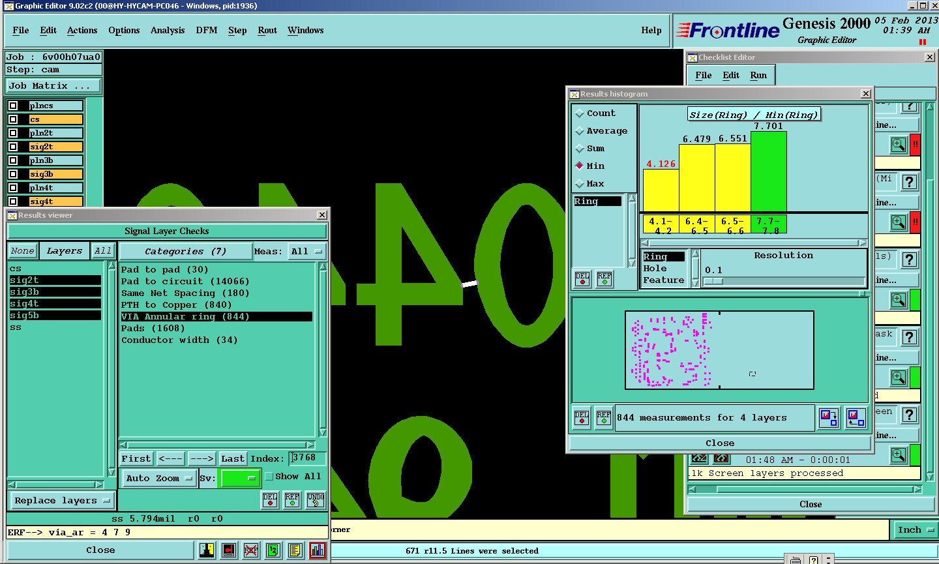The height and width of the screenshot is (564, 939).
Task: Click DEL icon beside the measurements count
Action: [x=582, y=417]
